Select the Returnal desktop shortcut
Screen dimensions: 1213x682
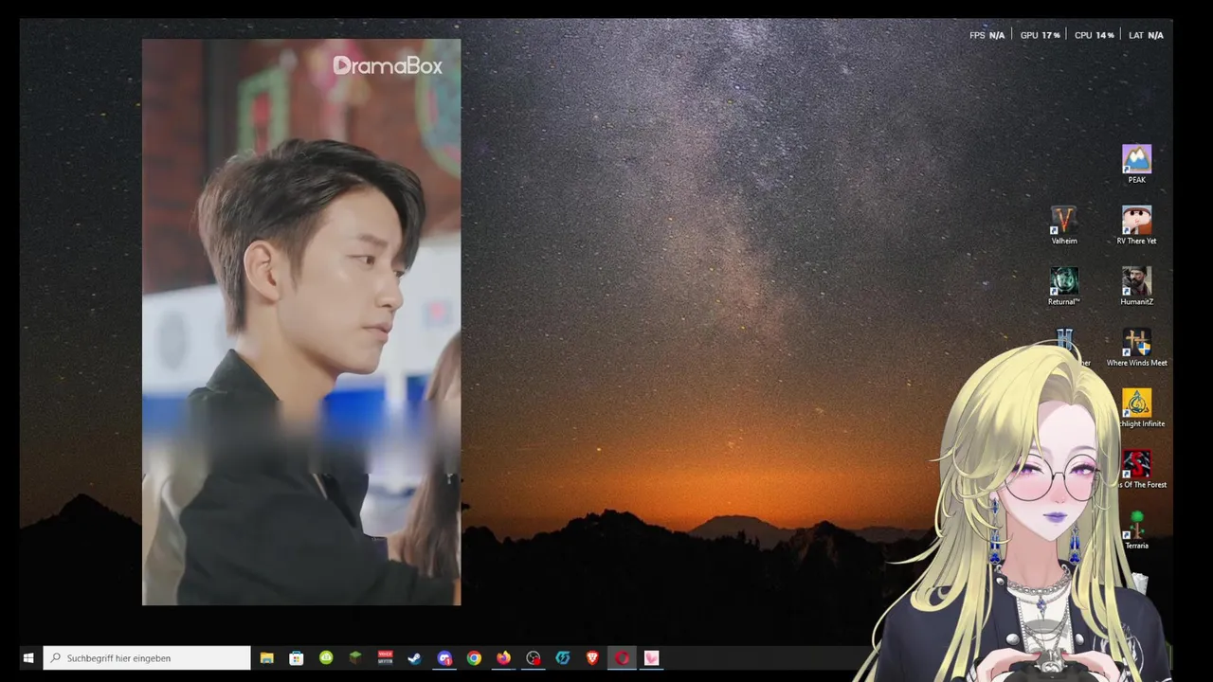1064,286
